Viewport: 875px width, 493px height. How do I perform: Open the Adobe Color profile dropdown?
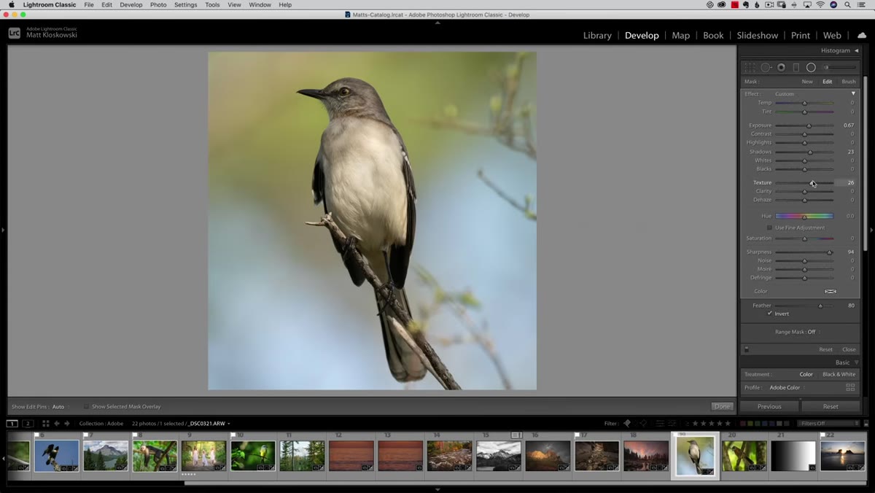[x=785, y=387]
